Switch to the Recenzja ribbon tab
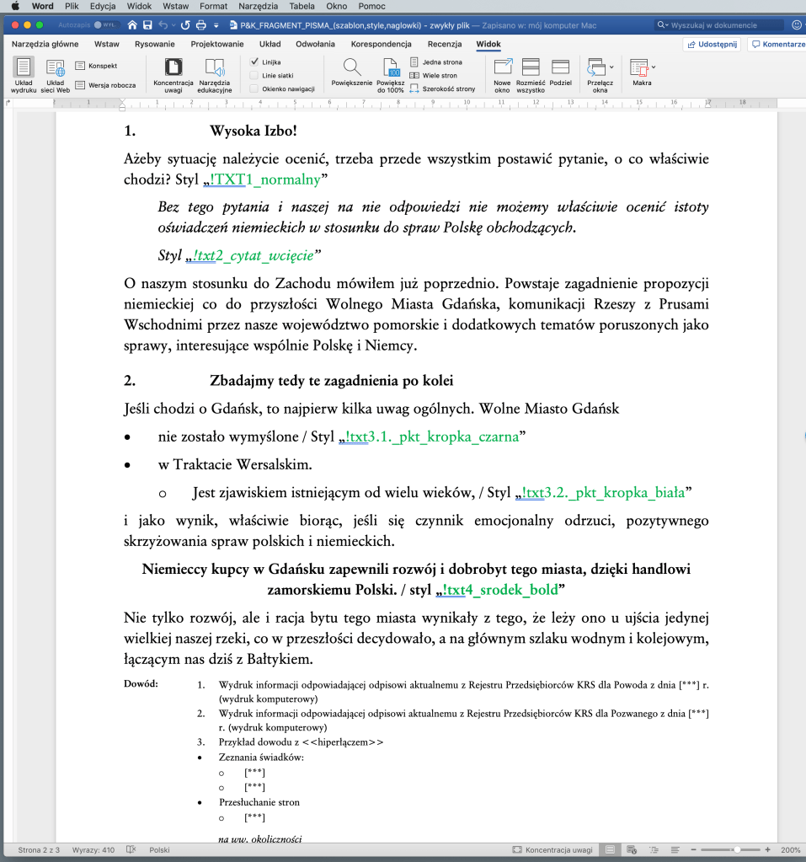Image resolution: width=806 pixels, height=862 pixels. 444,44
